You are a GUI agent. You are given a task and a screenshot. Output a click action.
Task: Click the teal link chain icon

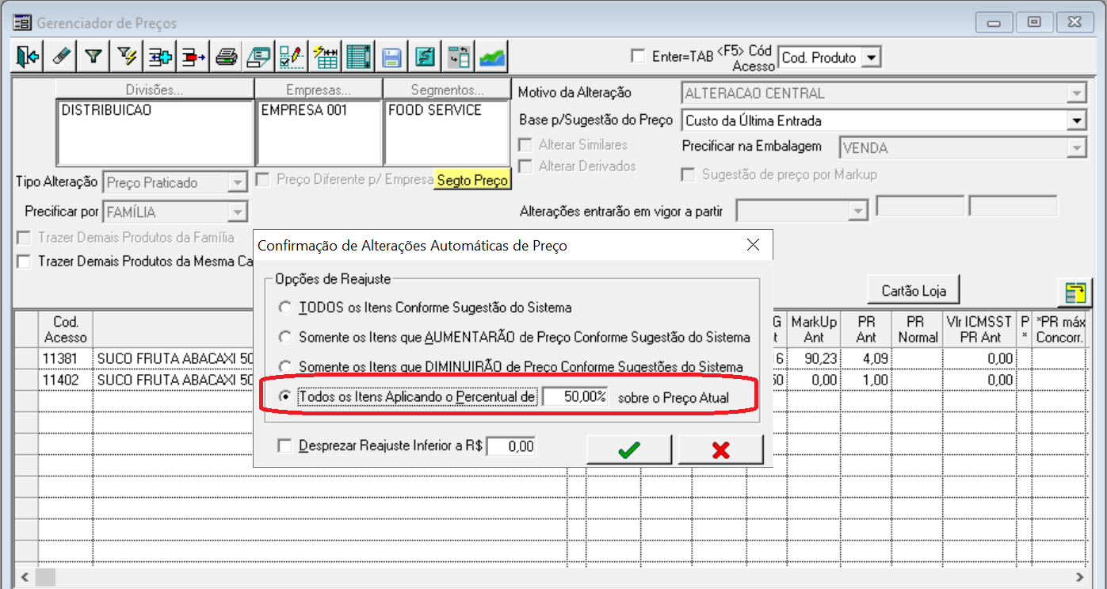(x=425, y=57)
